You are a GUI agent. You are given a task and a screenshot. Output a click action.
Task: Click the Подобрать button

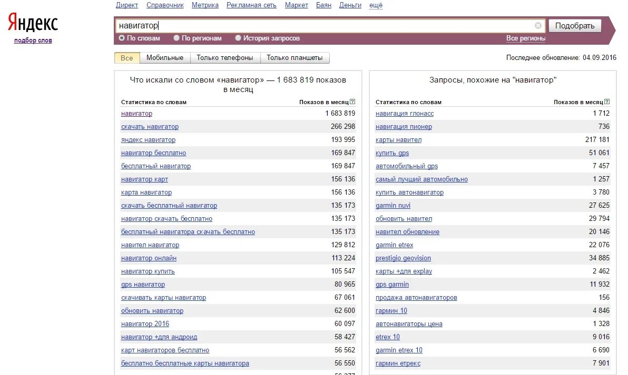[575, 26]
